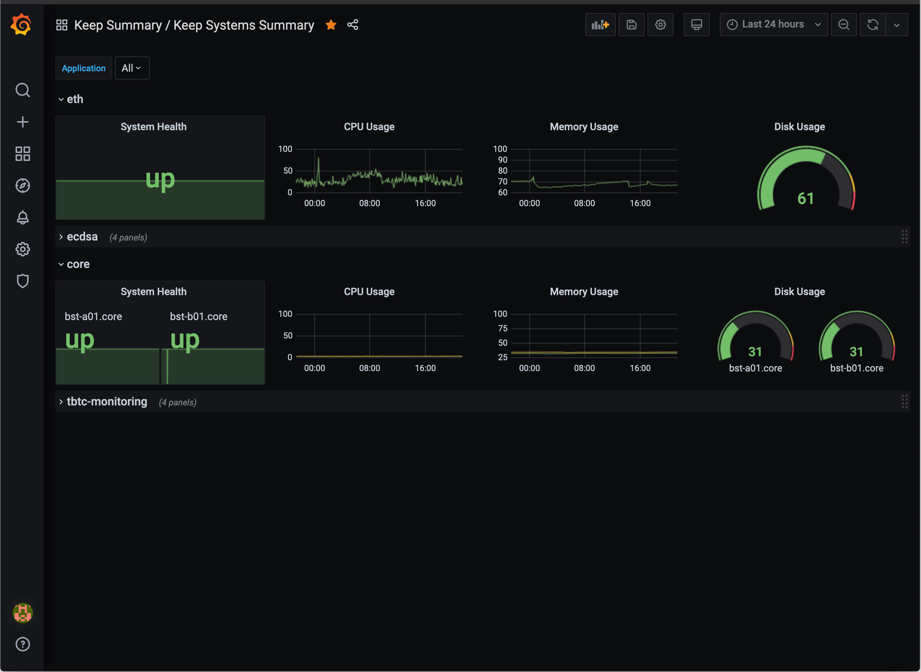
Task: Share dashboard using the share icon
Action: pyautogui.click(x=353, y=25)
